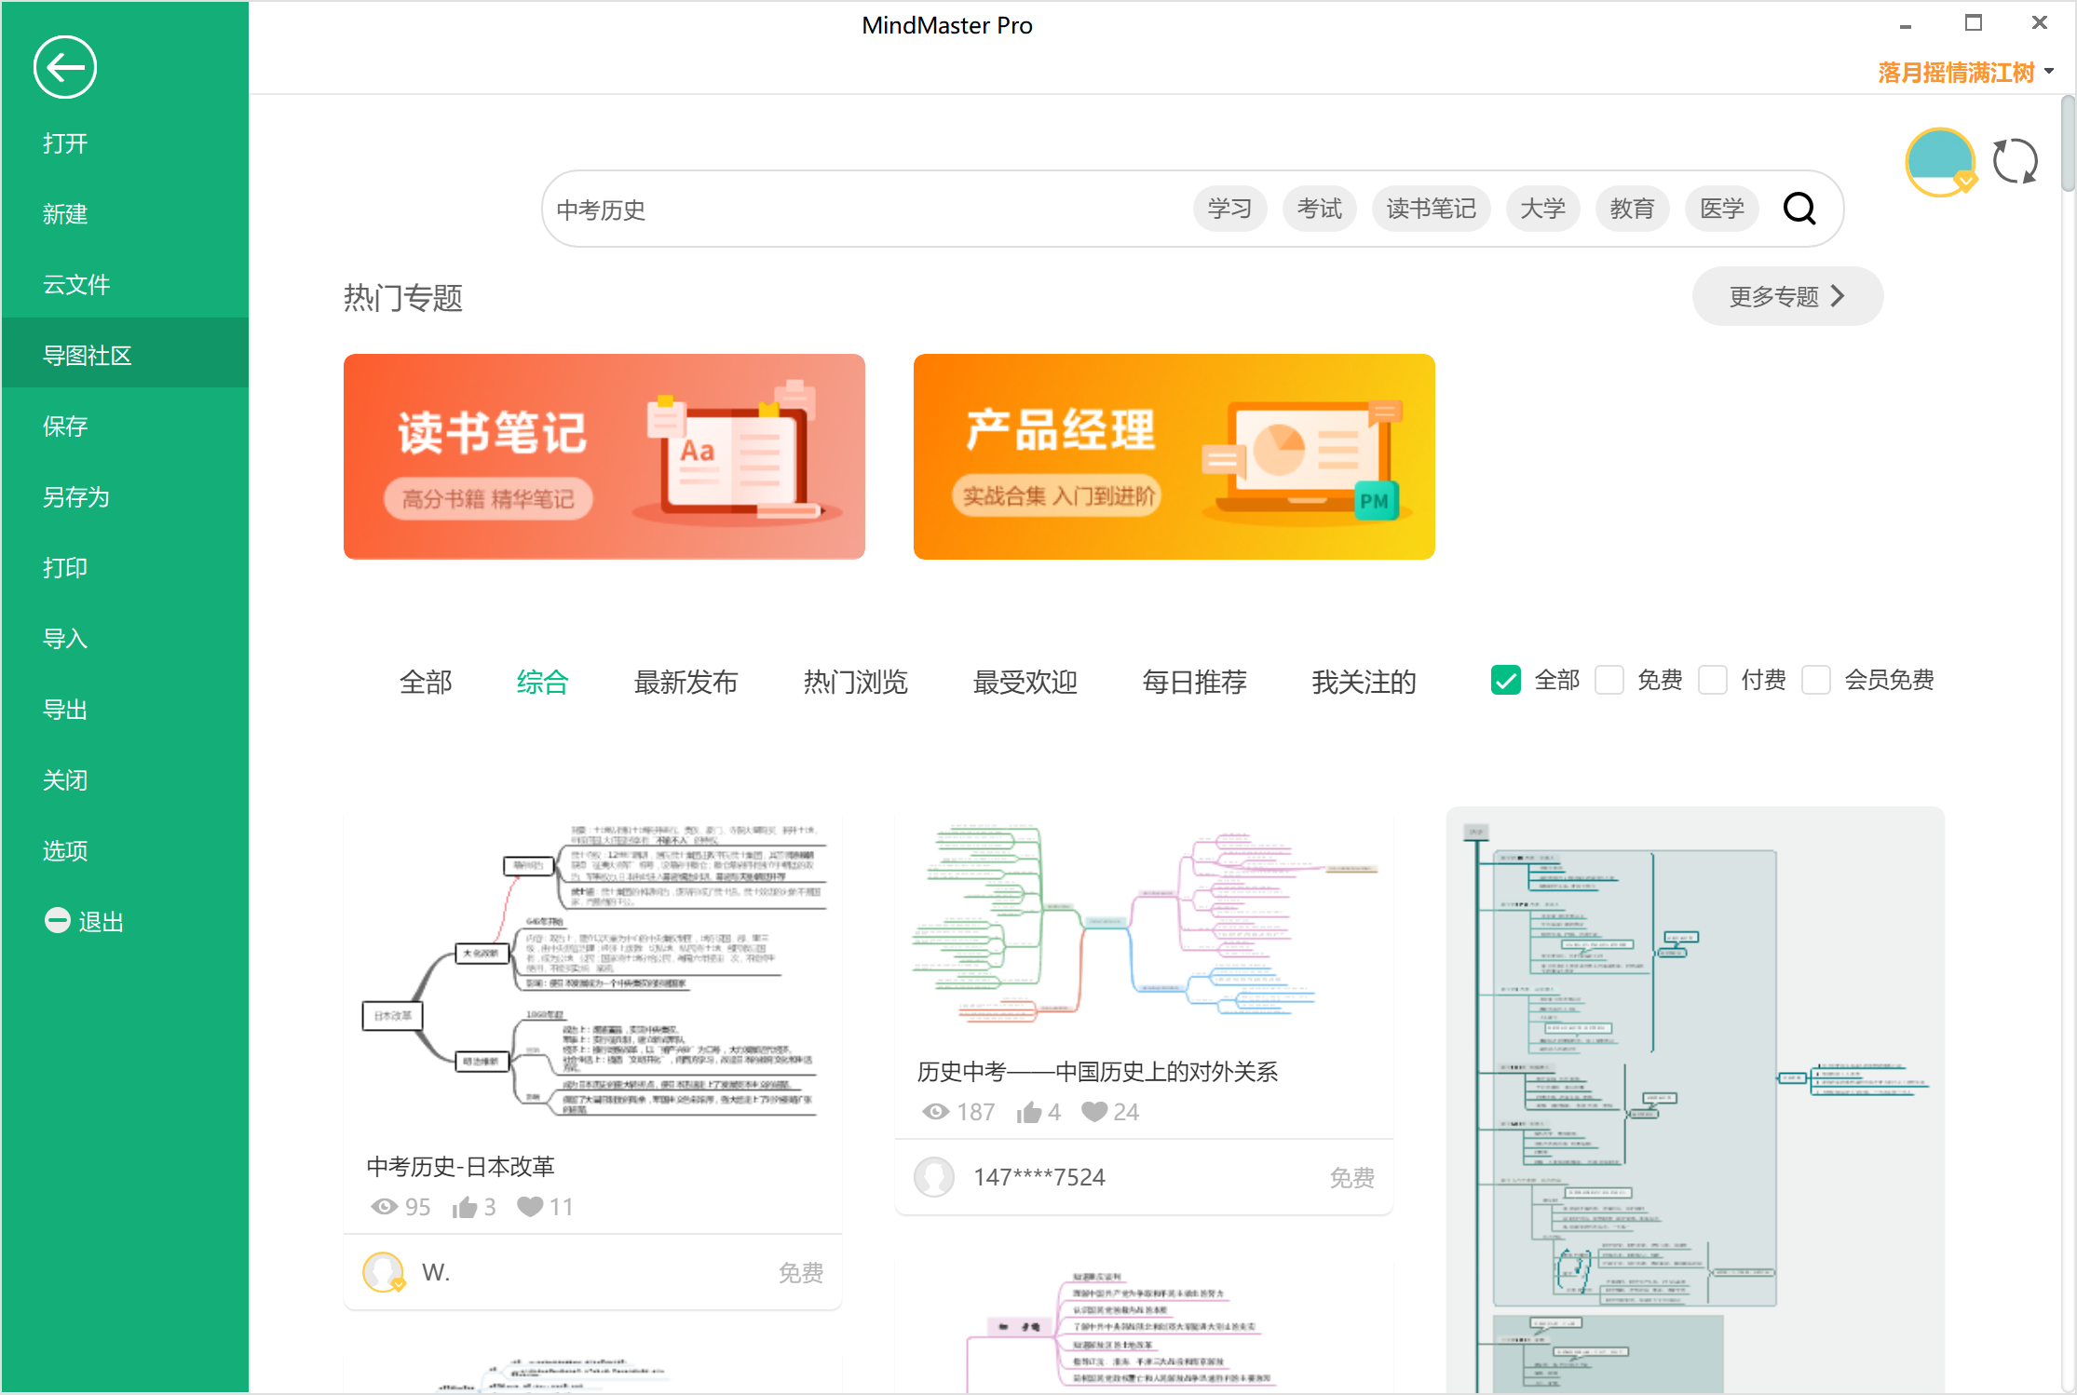Click 导入 in the sidebar
The height and width of the screenshot is (1395, 2077).
coord(125,639)
